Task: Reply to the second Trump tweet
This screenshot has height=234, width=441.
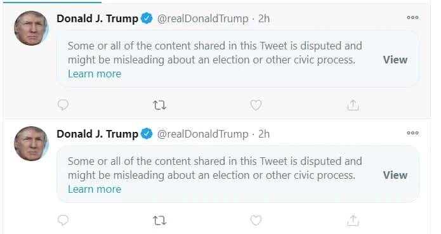Action: coord(63,220)
